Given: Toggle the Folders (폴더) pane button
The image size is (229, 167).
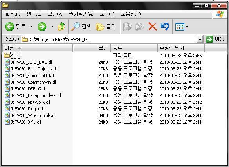Looking at the screenshot, I should pos(106,27).
